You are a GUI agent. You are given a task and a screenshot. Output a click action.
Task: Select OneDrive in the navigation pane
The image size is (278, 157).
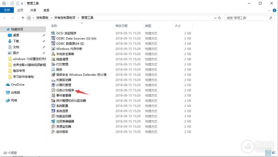click(15, 84)
